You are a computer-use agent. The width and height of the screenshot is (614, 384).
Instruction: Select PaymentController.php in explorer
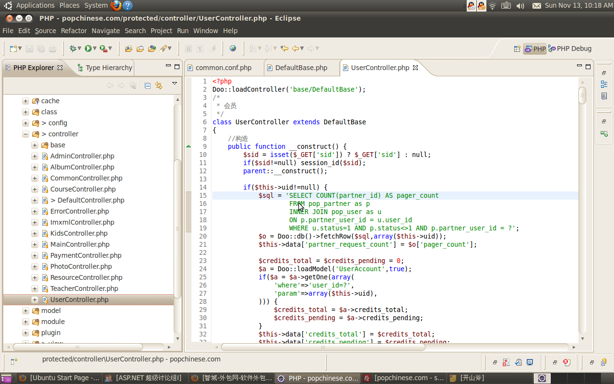(x=86, y=255)
